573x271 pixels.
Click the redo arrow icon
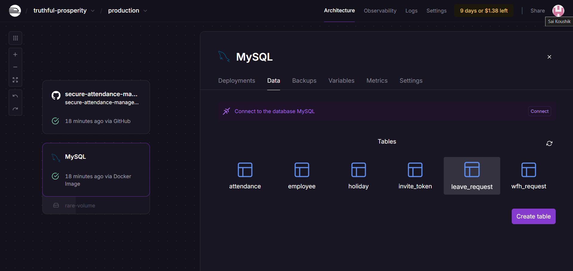pos(15,109)
